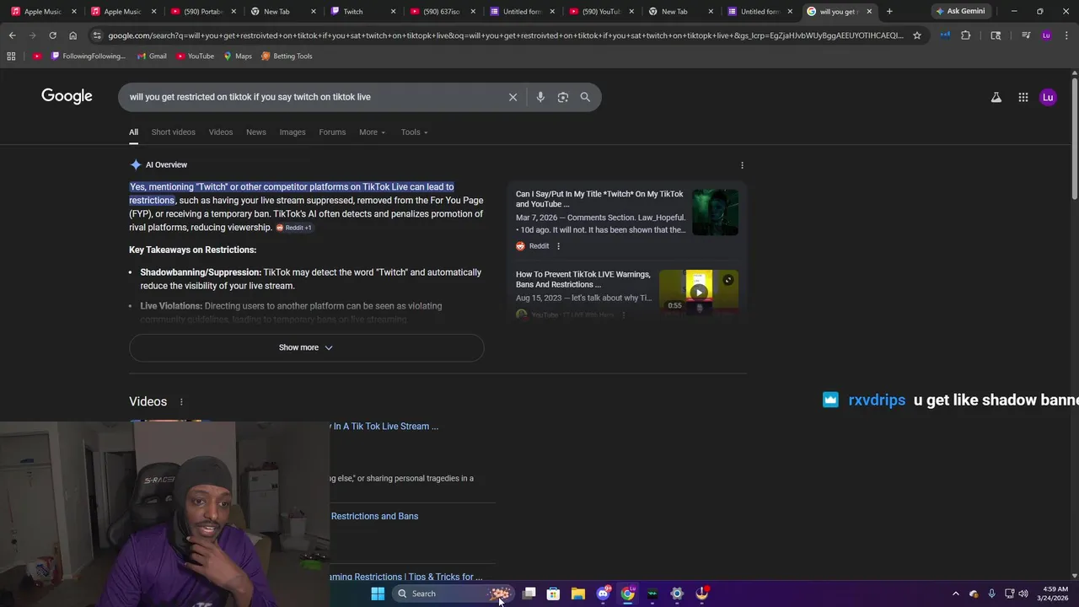Click the magnifier search submit icon
This screenshot has width=1079, height=607.
coord(585,97)
